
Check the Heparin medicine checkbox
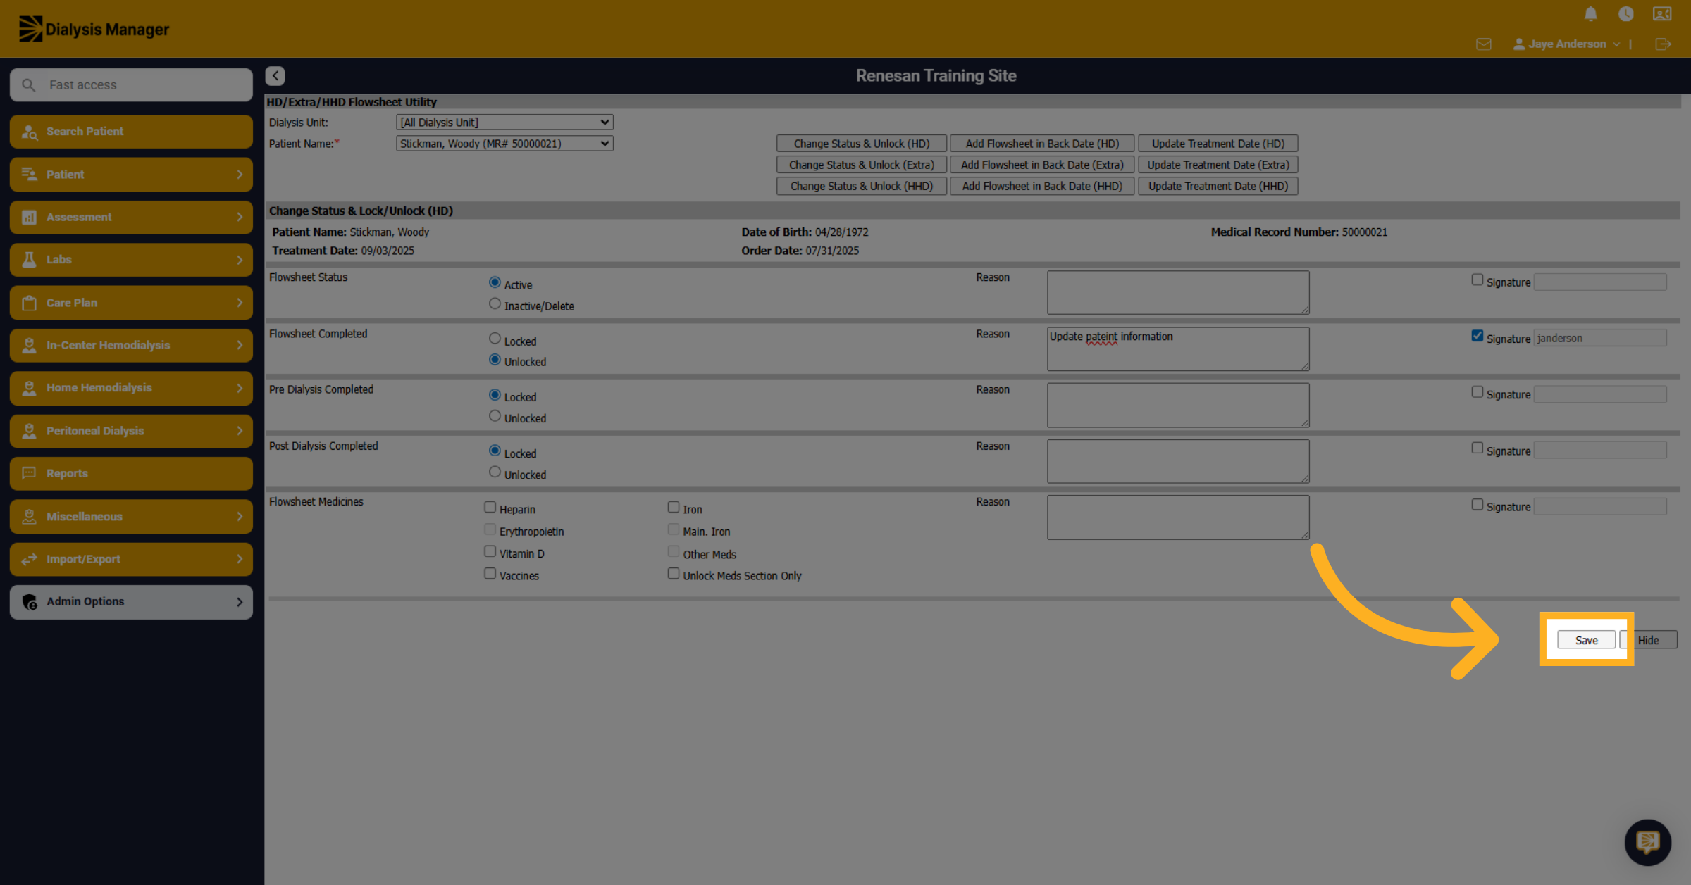490,507
